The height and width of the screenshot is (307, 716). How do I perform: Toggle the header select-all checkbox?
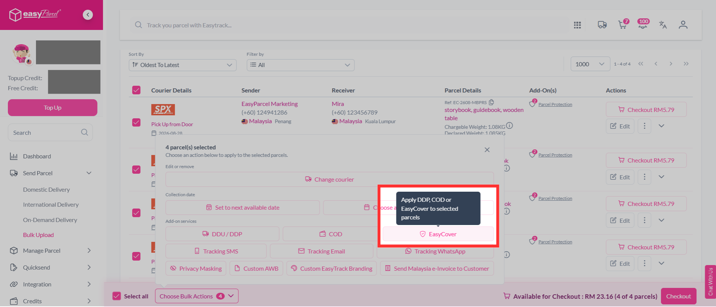click(x=136, y=90)
